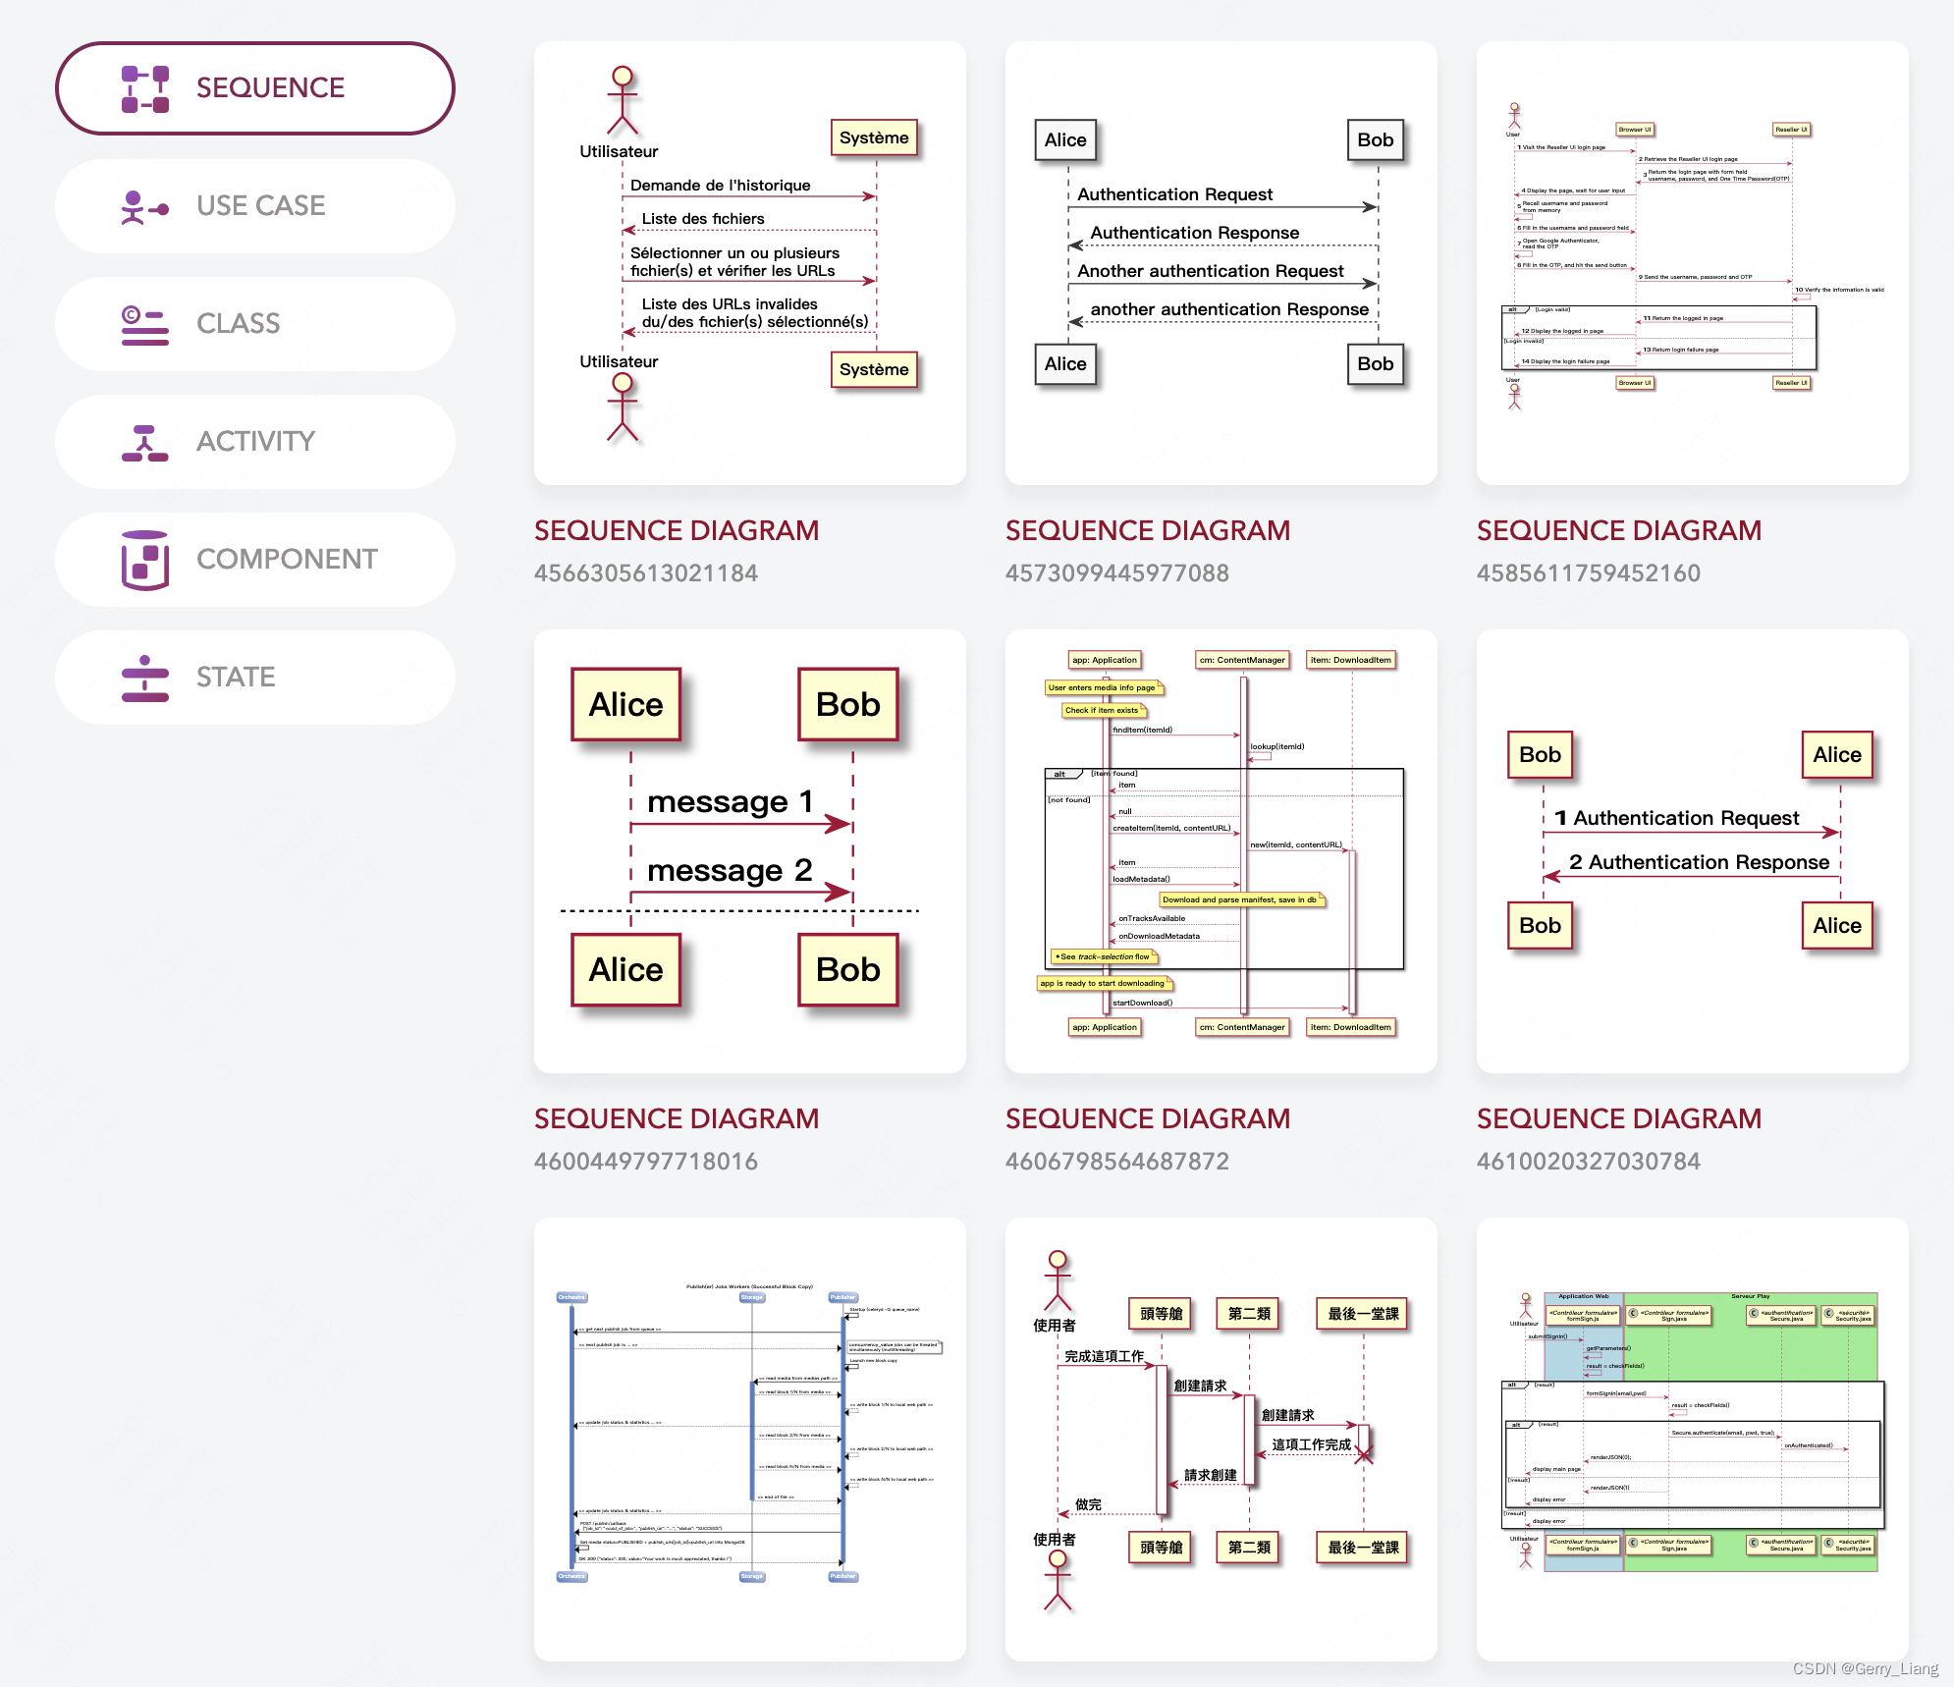Open the green Serveur Play diagram thumbnail
Viewport: 1954px width, 1687px height.
(1692, 1439)
